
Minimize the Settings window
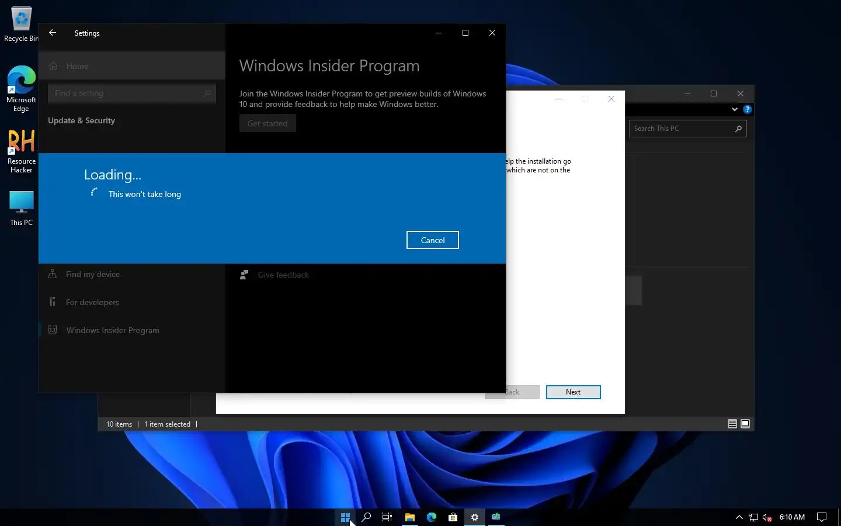[439, 33]
